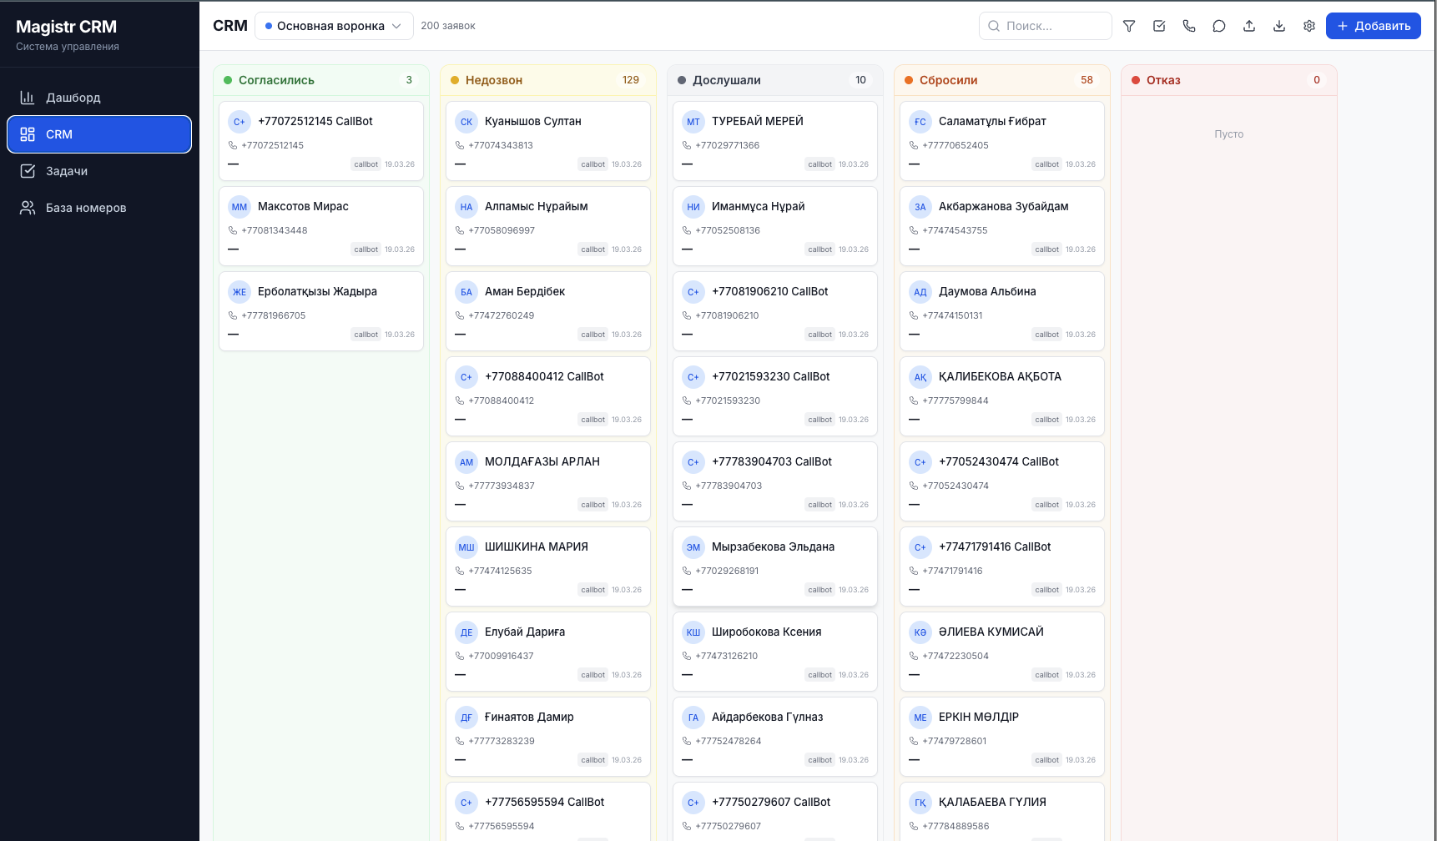Open the Ғинаятов Дамир card

548,737
